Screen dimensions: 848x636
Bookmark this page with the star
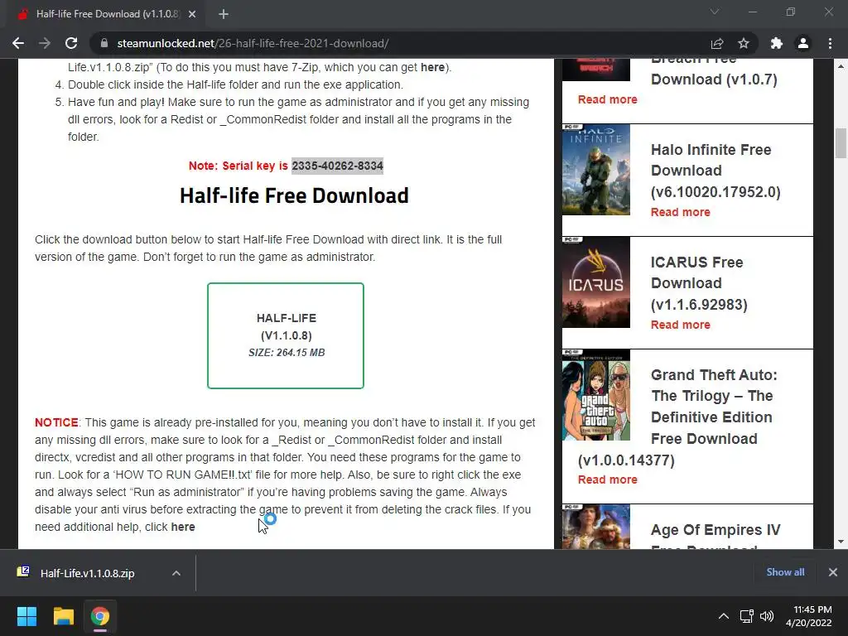tap(744, 43)
